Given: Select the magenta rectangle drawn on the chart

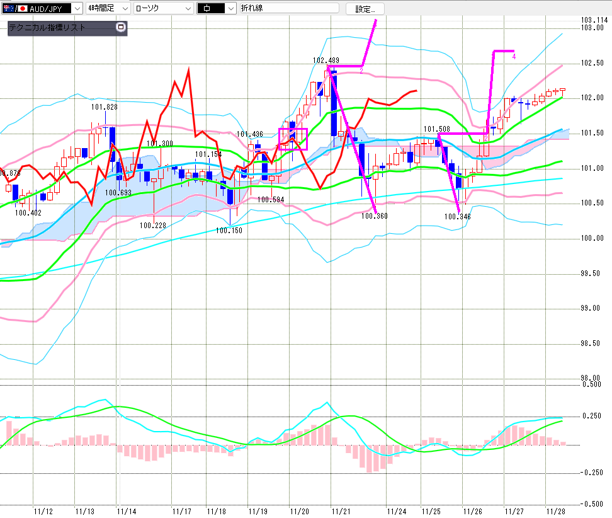Looking at the screenshot, I should pyautogui.click(x=293, y=139).
